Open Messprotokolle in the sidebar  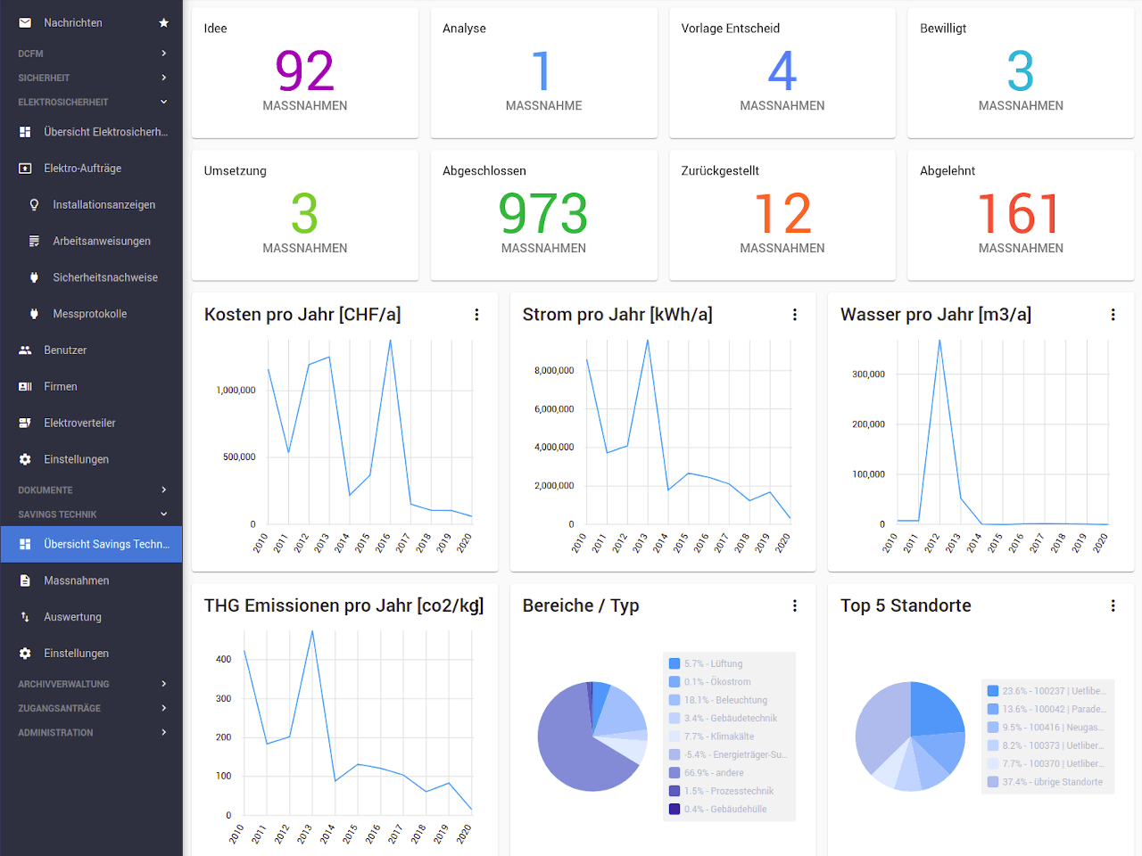[89, 314]
